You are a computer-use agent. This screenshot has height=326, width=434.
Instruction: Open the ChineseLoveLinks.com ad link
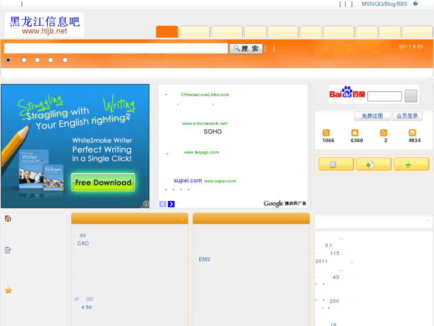[205, 95]
